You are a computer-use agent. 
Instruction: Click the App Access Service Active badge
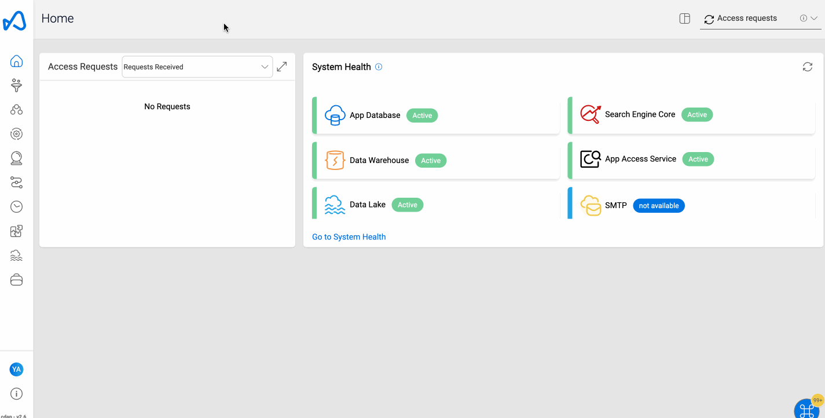[x=698, y=159]
